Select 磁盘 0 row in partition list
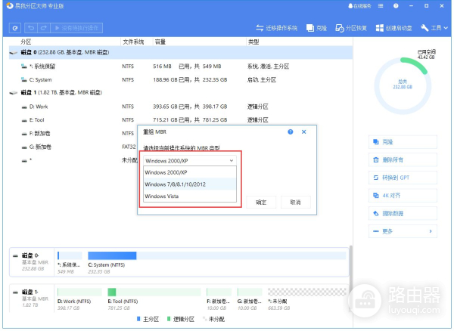Image resolution: width=454 pixels, height=331 pixels. 181,52
